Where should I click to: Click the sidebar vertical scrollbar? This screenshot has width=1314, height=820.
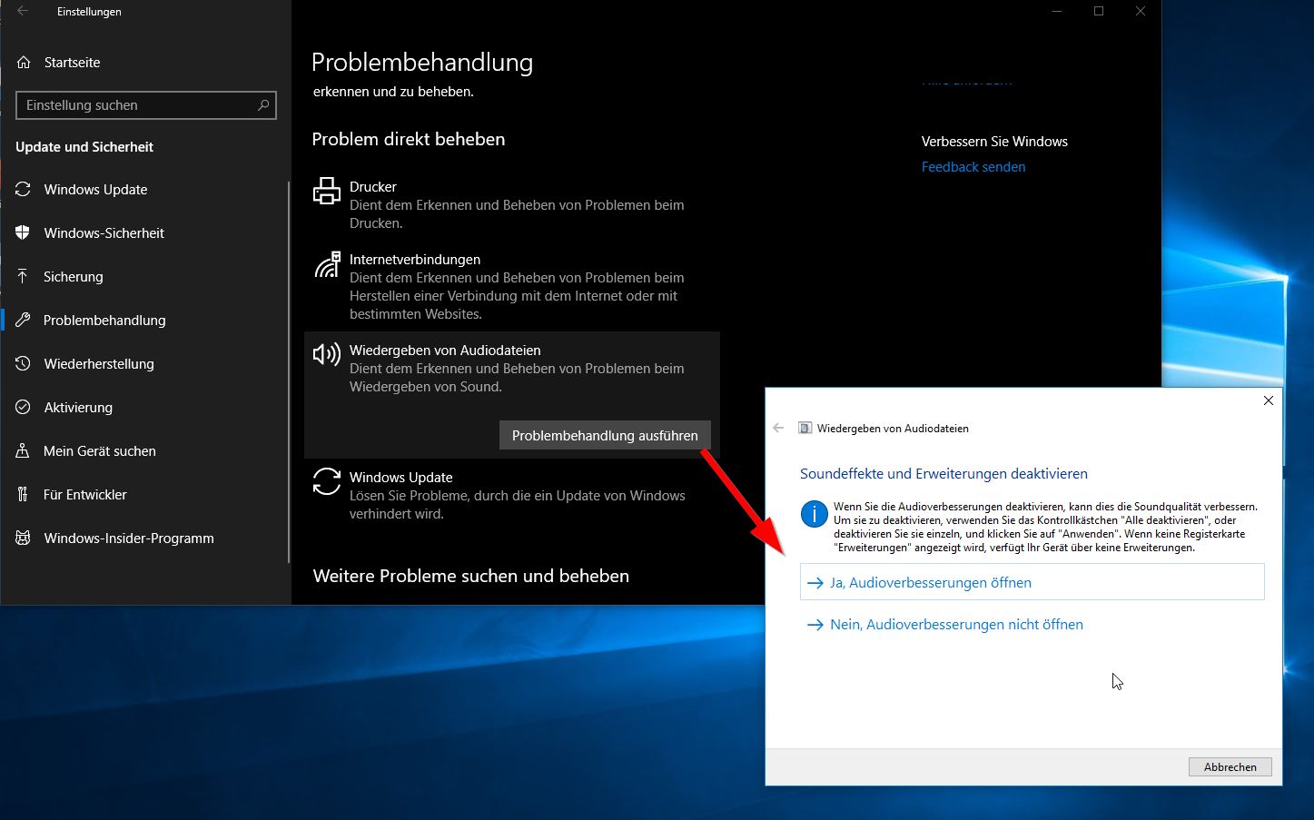289,372
